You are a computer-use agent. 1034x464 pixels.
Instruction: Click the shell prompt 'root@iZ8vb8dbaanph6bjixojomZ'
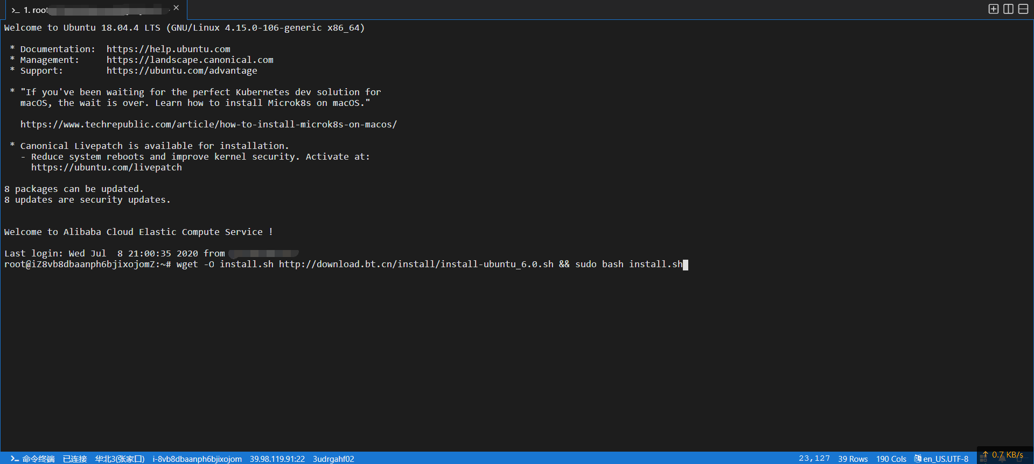(88, 264)
